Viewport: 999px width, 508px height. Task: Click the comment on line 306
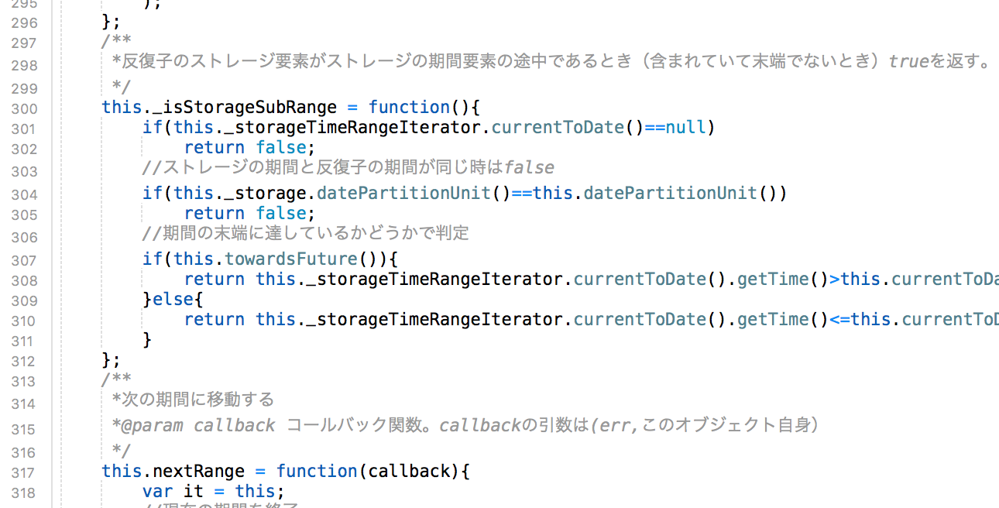[x=306, y=233]
